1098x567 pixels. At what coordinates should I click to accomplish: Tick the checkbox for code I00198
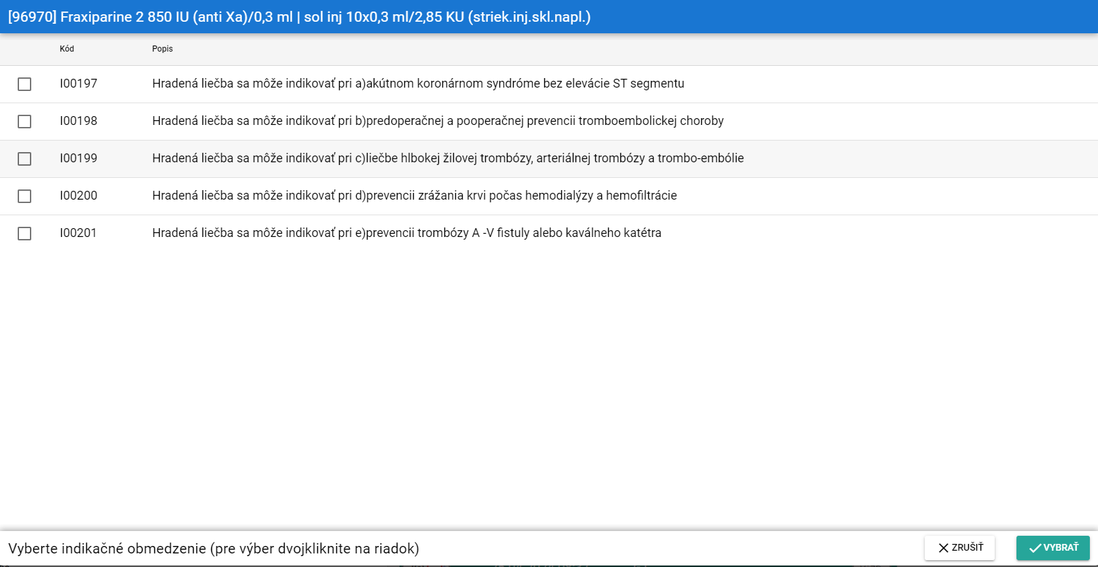[x=24, y=122]
